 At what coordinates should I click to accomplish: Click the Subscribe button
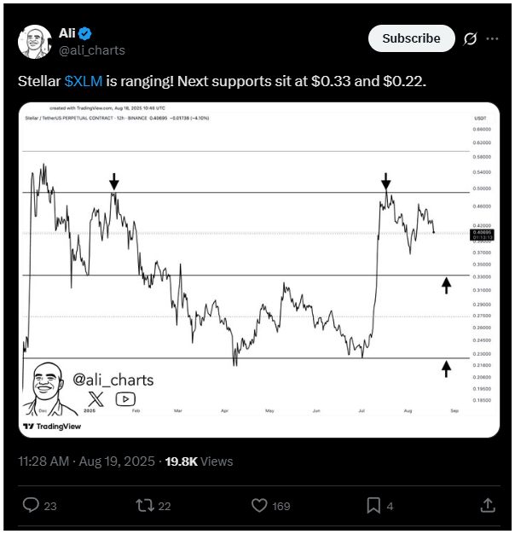[x=411, y=38]
